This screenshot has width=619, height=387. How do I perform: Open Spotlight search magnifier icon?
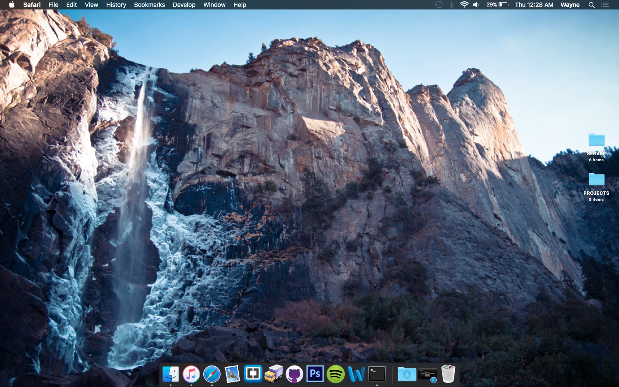(x=591, y=5)
